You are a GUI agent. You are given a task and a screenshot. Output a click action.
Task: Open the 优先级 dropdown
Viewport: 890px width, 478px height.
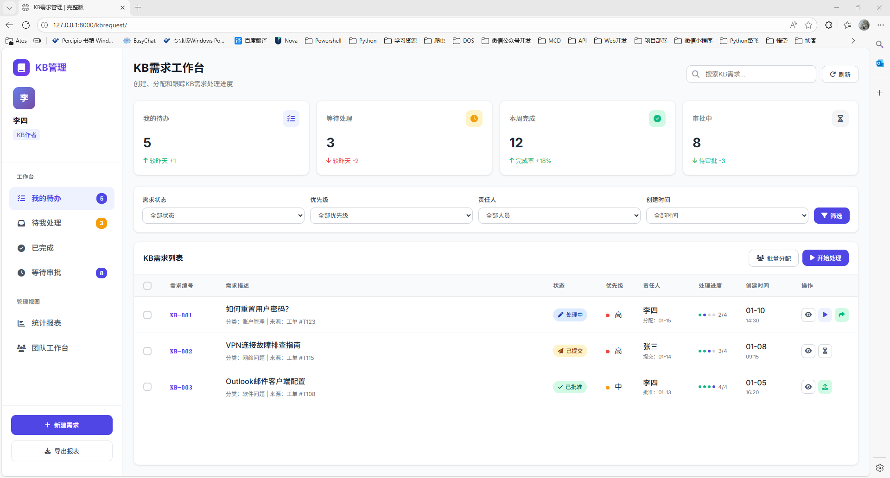coord(391,216)
